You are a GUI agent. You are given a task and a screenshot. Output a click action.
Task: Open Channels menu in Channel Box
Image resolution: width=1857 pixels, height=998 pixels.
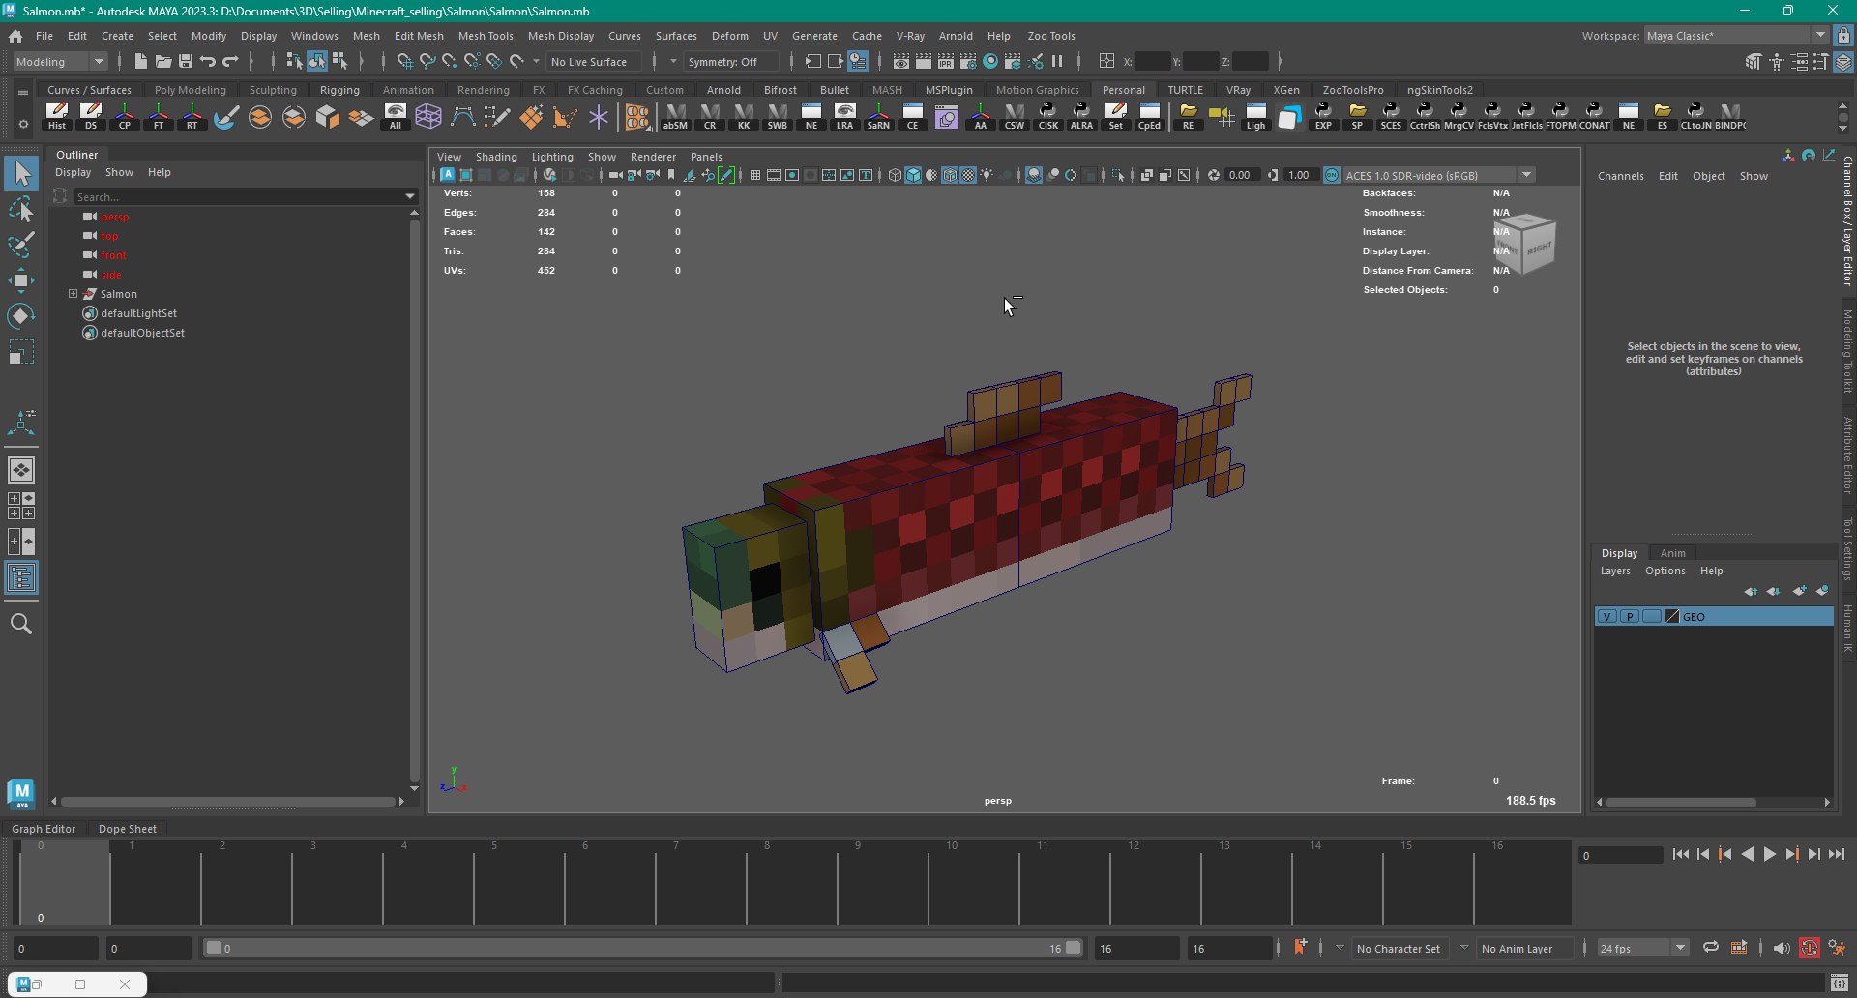[1620, 176]
